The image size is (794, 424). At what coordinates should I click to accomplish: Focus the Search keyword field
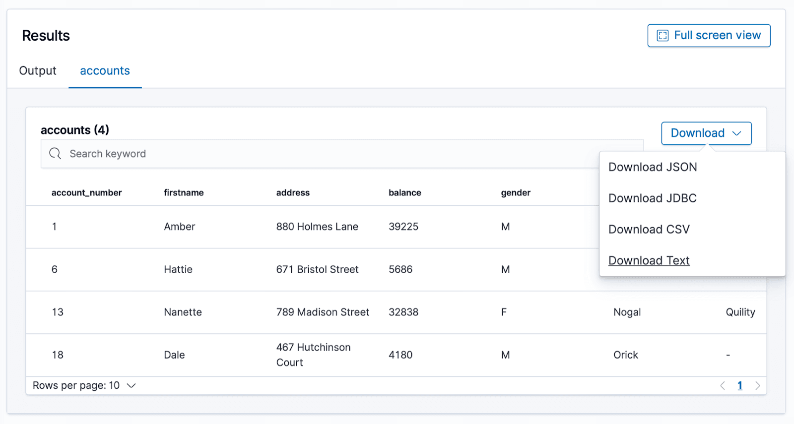pos(342,154)
